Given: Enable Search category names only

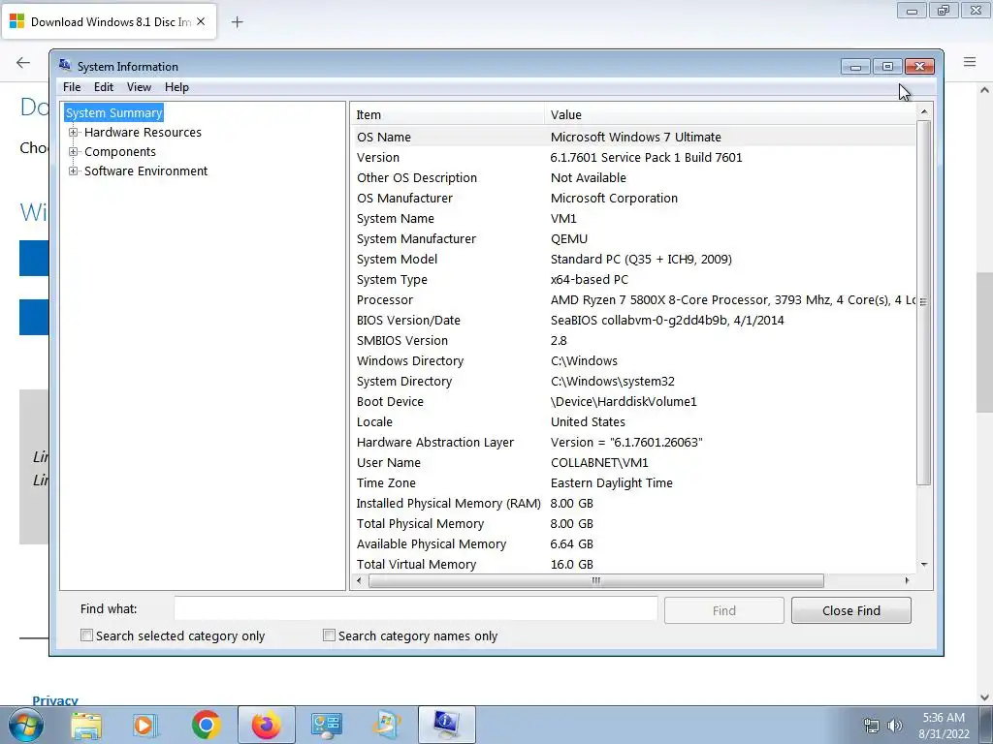Looking at the screenshot, I should pyautogui.click(x=329, y=635).
